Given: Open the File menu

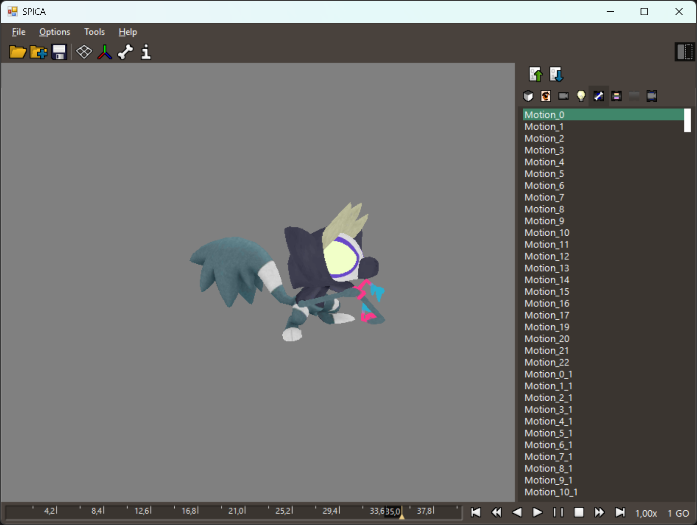Looking at the screenshot, I should [19, 32].
